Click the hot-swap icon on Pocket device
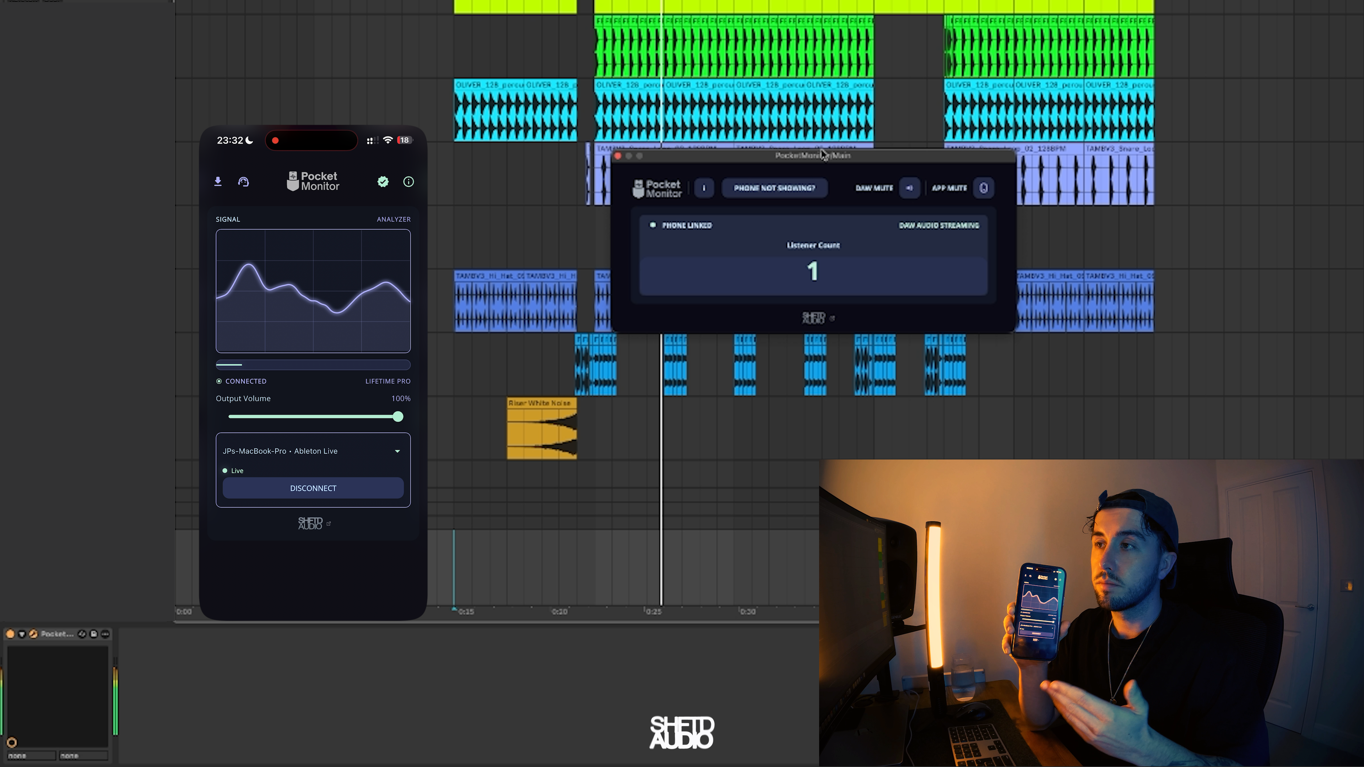This screenshot has height=767, width=1364. click(82, 633)
